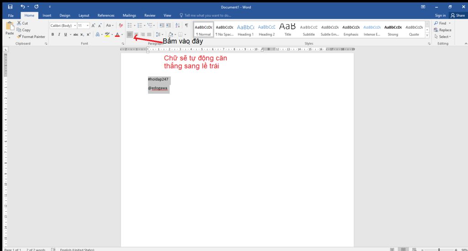Activate the Format Painter
Screen dimensions: 468x251
pyautogui.click(x=31, y=37)
